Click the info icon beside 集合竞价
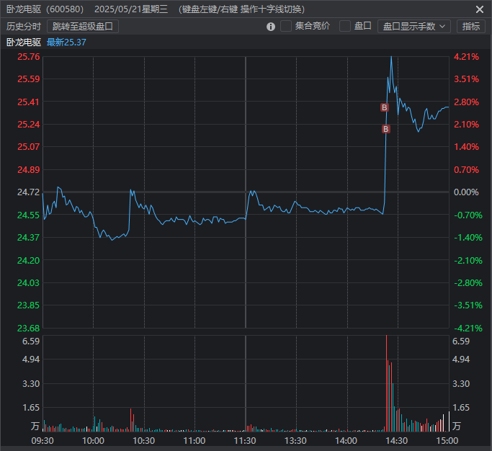 coord(271,27)
